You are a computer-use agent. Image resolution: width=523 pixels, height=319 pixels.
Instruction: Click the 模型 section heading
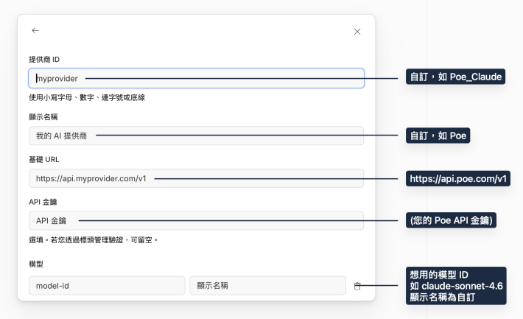tap(36, 263)
